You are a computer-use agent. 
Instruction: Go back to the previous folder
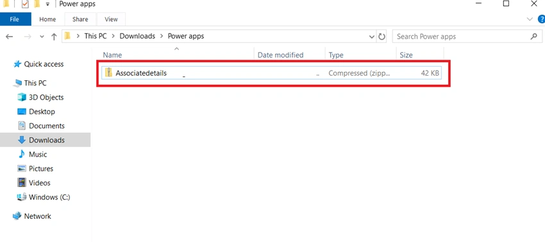pyautogui.click(x=10, y=37)
